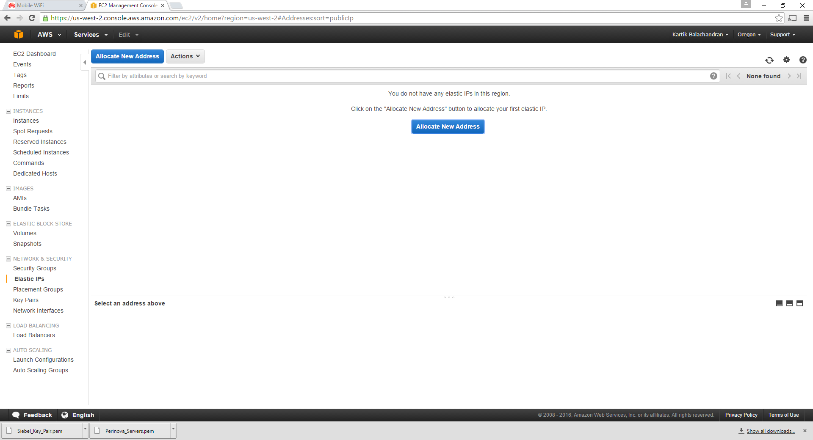Open Chrome cast icon
813x440 pixels.
coord(793,18)
